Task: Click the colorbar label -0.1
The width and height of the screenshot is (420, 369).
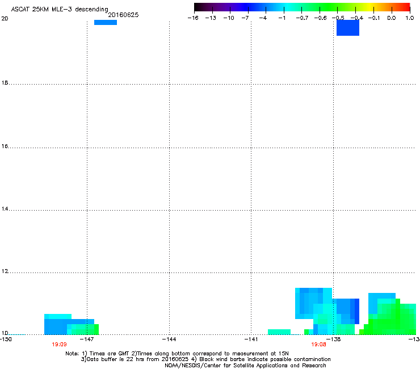Action: click(x=373, y=18)
